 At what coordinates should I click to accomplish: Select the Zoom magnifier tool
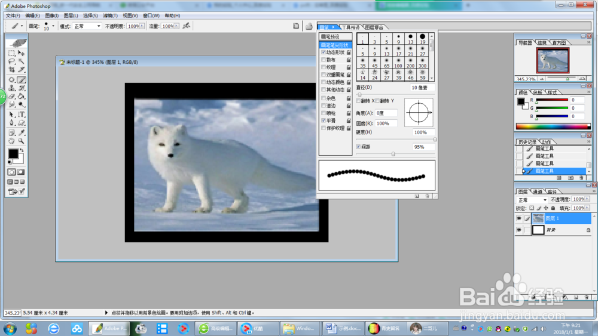(22, 141)
